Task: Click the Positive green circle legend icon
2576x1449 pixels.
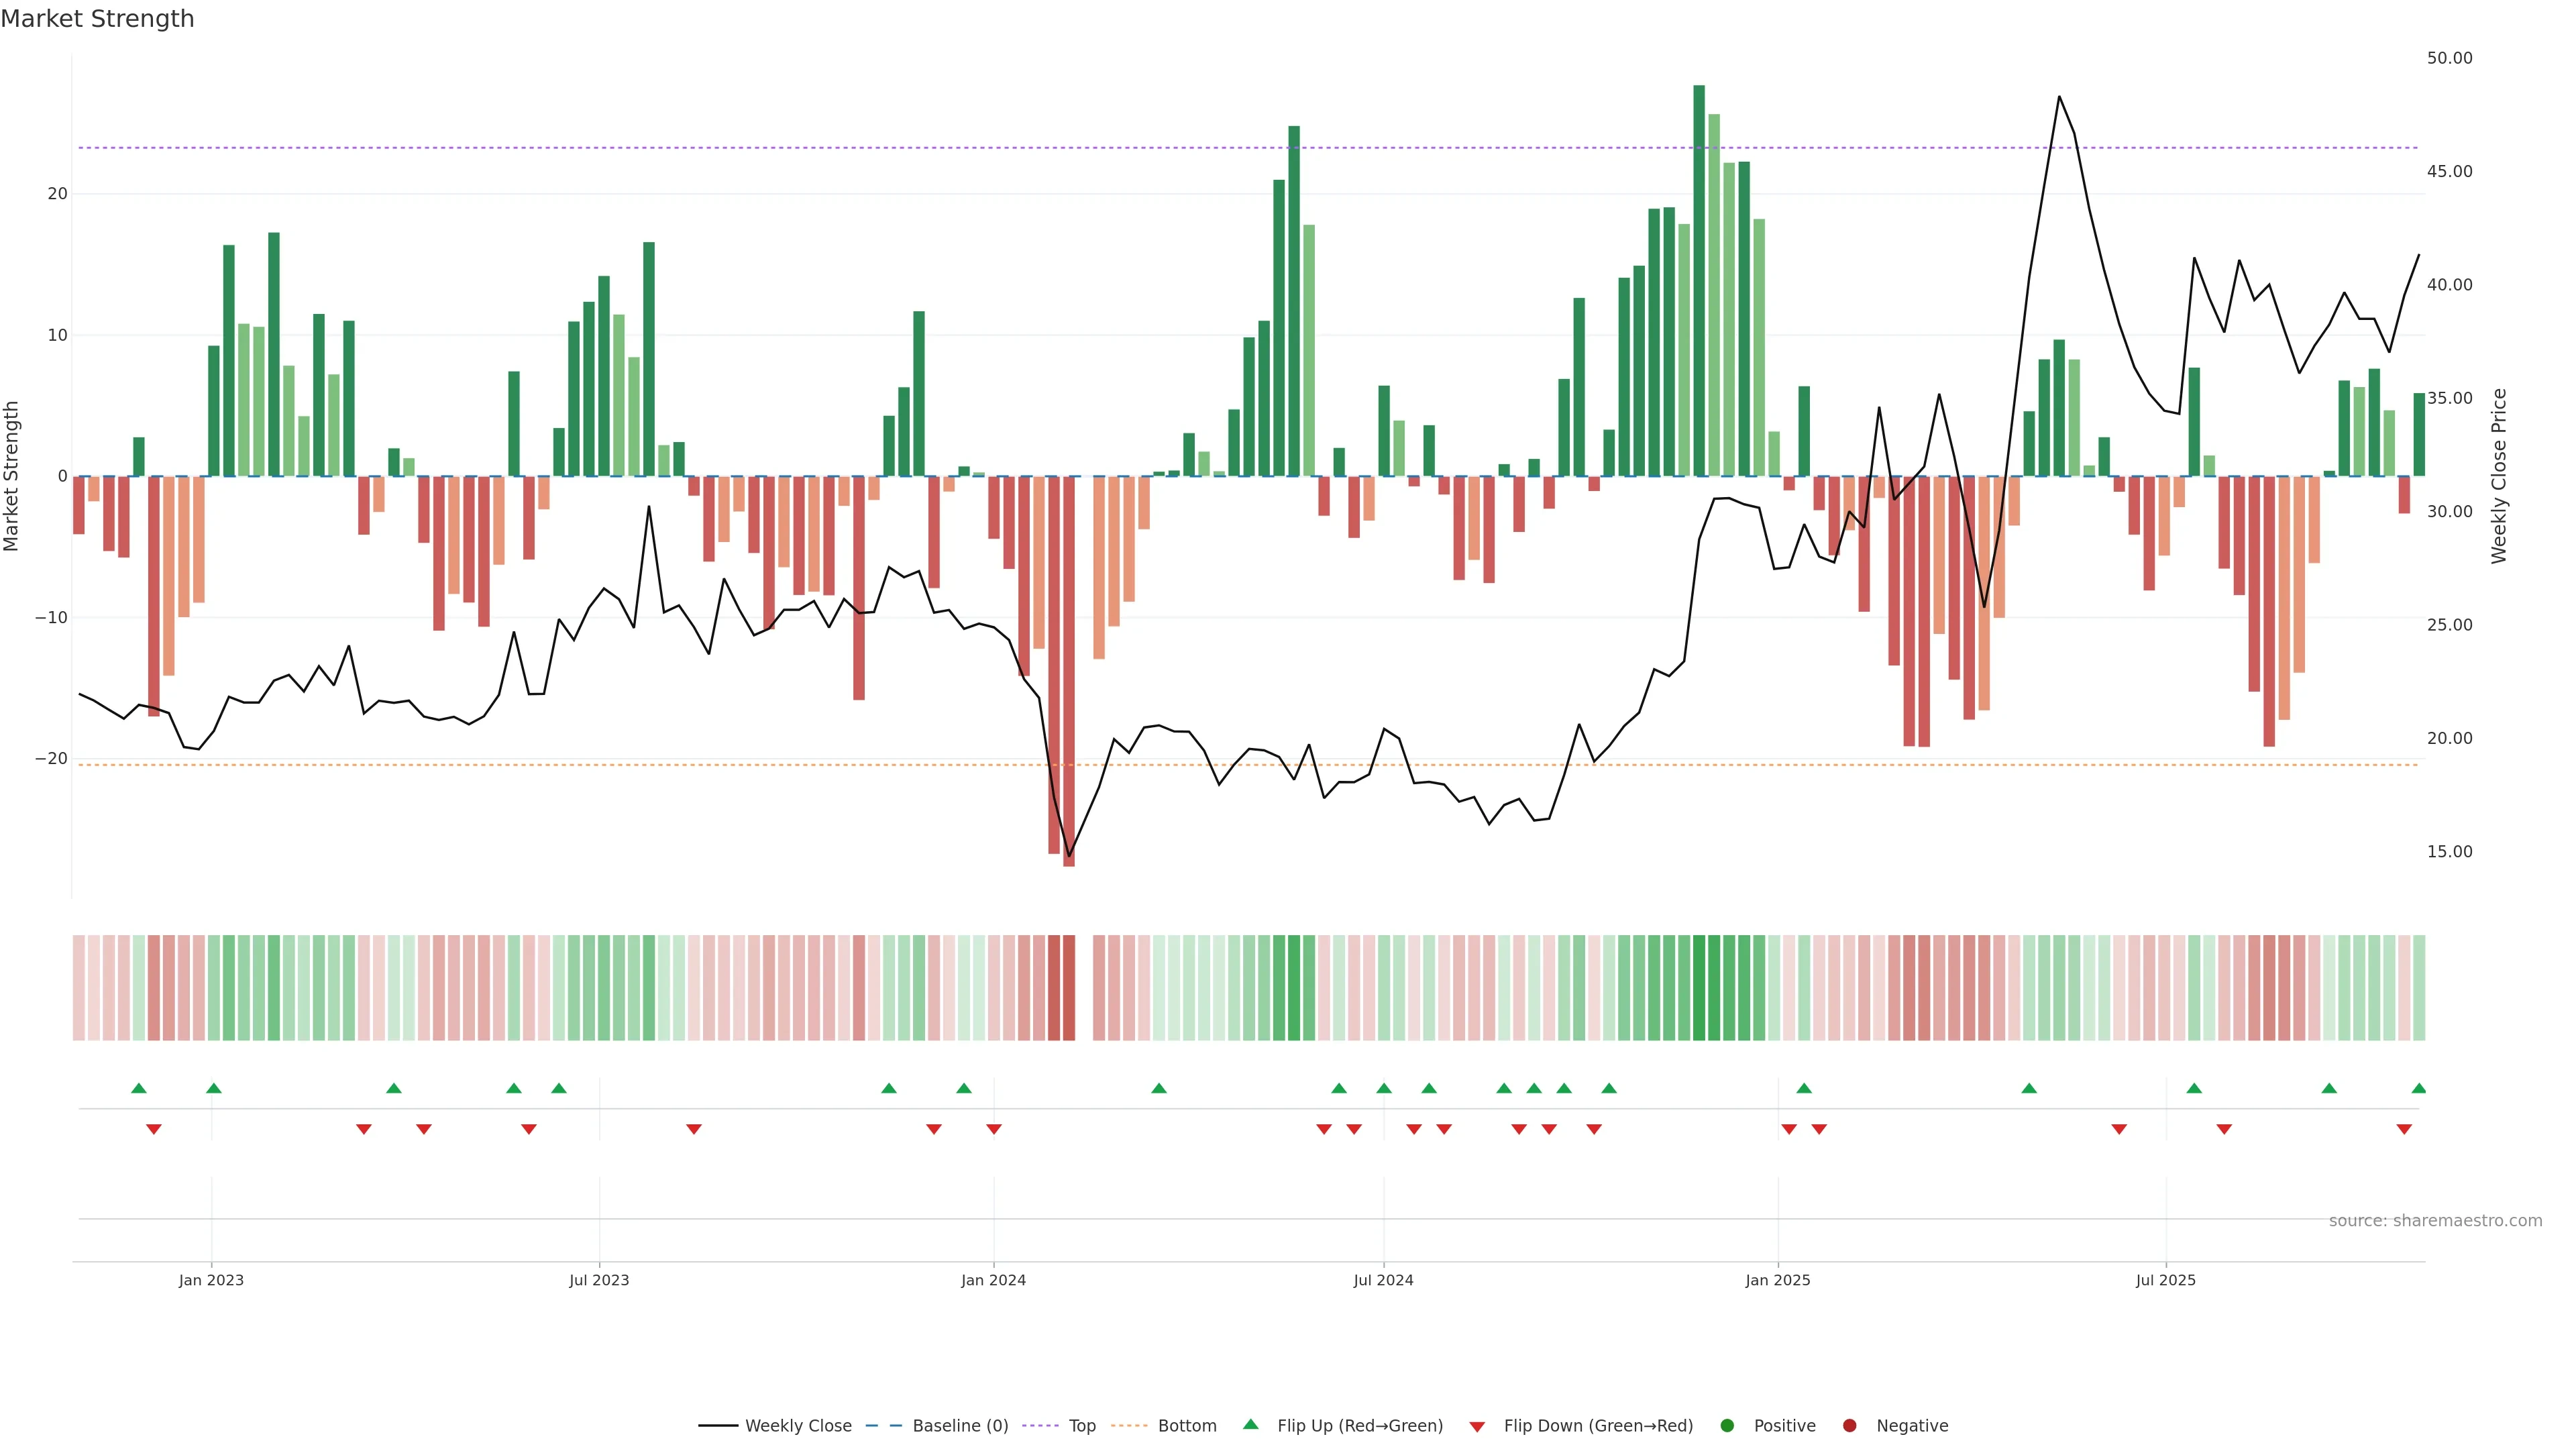Action: tap(1727, 1425)
